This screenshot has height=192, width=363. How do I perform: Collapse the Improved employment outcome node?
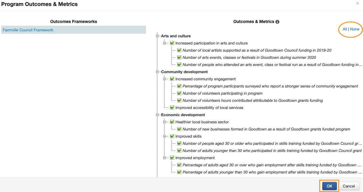point(165,158)
